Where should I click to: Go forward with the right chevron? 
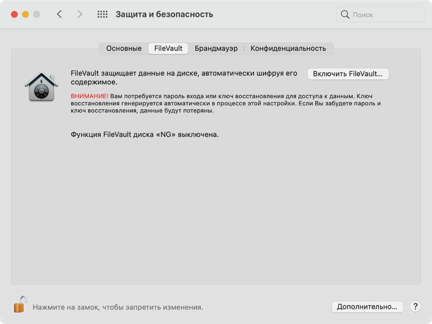pos(80,14)
